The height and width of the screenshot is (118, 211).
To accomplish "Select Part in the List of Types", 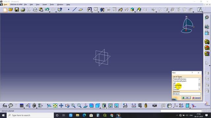I will click(175, 87).
